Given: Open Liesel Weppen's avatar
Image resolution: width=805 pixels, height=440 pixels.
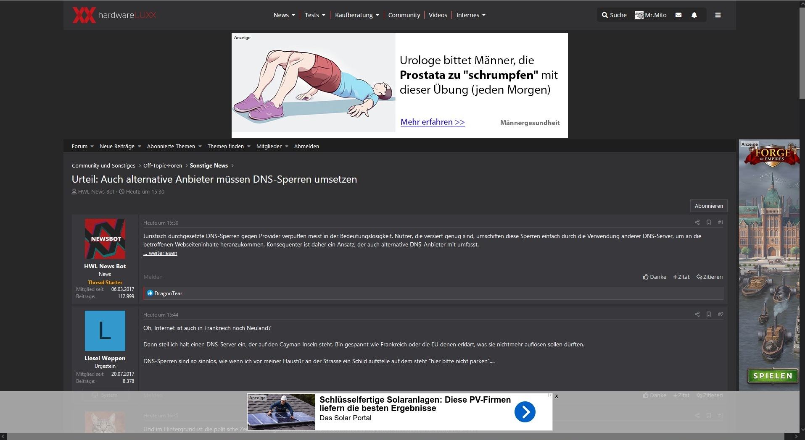Looking at the screenshot, I should (105, 331).
